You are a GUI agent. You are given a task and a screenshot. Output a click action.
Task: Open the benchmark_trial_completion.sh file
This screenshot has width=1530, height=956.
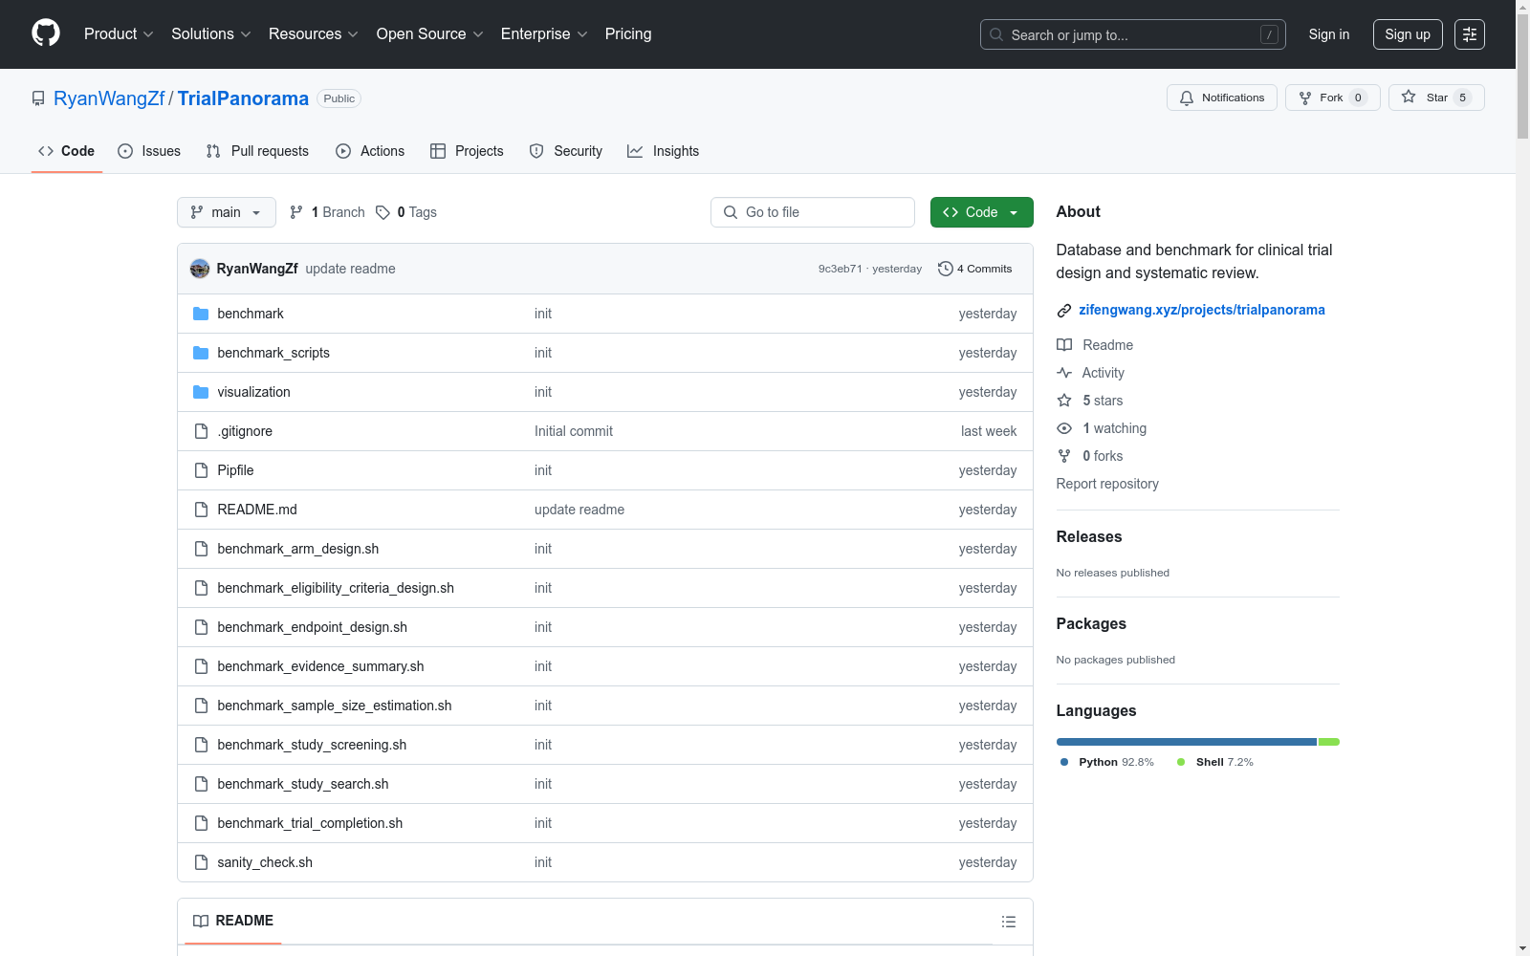click(310, 823)
